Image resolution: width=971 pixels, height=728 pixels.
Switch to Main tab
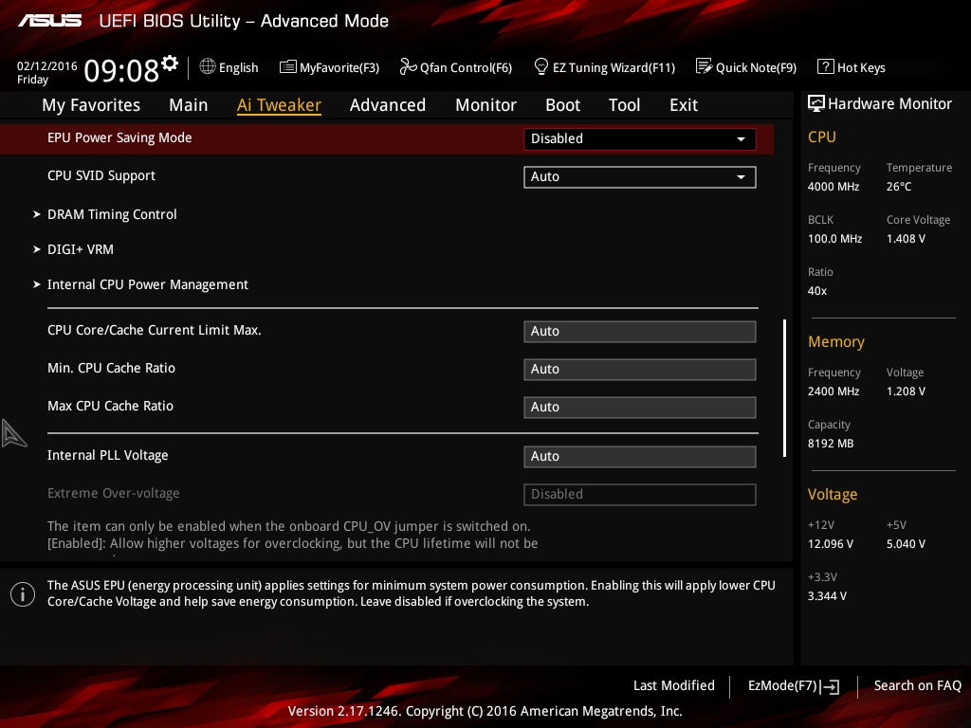click(x=189, y=105)
